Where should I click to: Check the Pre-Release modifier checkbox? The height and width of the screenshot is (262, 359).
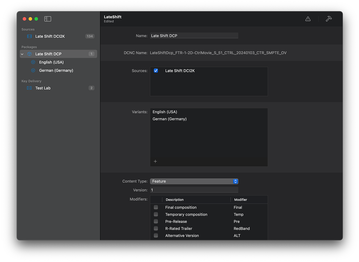click(x=156, y=221)
